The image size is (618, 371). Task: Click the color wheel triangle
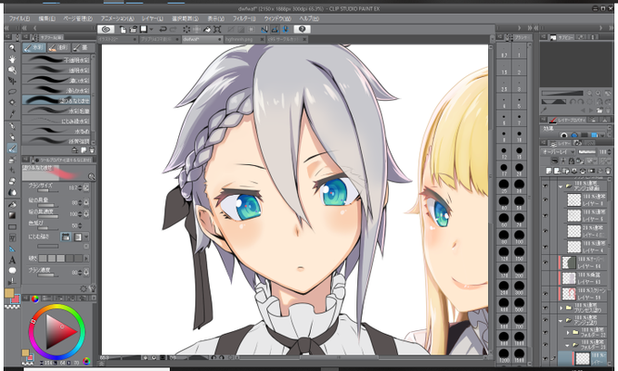[60, 332]
